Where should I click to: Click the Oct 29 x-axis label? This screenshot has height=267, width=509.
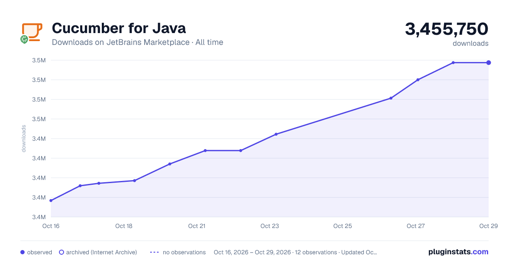488,226
